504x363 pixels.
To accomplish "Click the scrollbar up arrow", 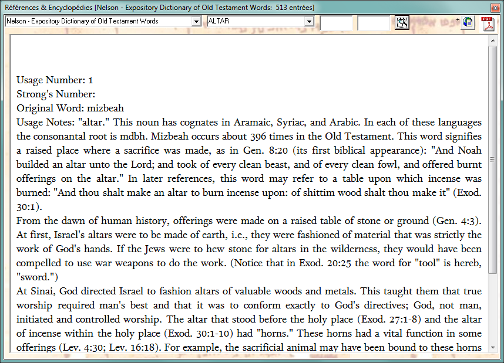I will pyautogui.click(x=492, y=41).
